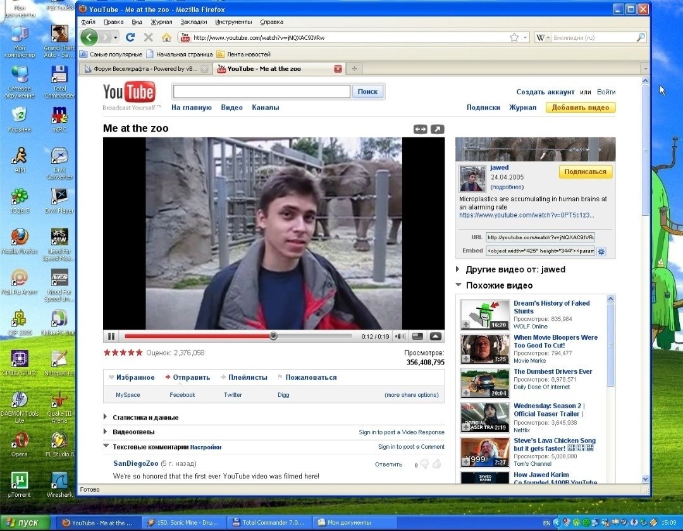Open Самые популярные bookmark folder
Image resolution: width=683 pixels, height=531 pixels.
click(111, 54)
